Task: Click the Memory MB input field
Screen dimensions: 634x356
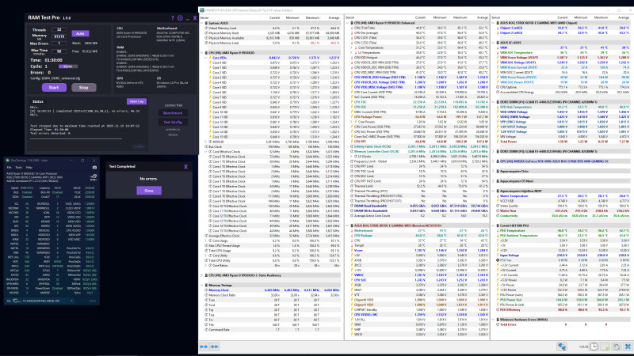Action: point(59,36)
